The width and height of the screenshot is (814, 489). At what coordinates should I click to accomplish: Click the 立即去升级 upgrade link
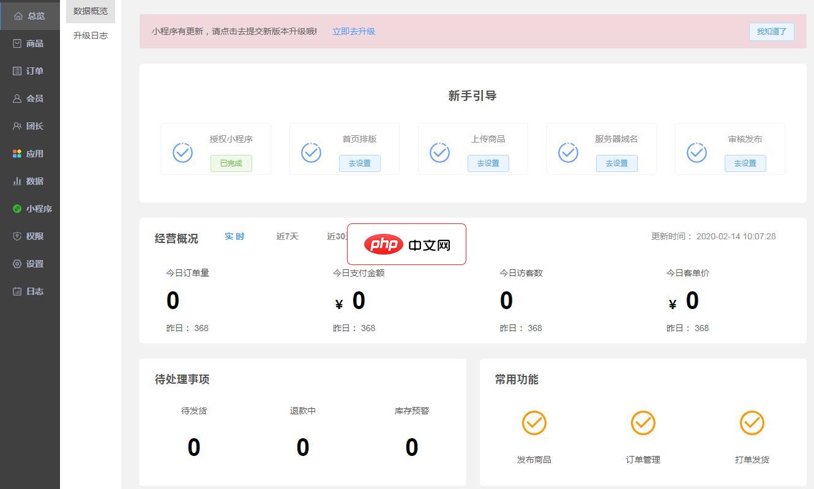pyautogui.click(x=353, y=31)
